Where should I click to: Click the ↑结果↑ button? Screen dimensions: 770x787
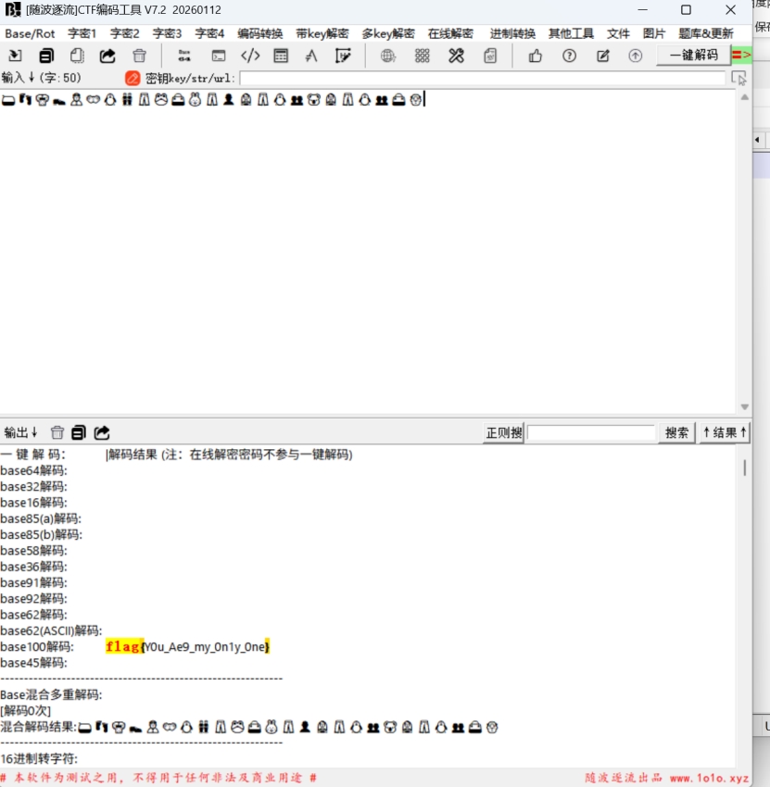pyautogui.click(x=725, y=432)
